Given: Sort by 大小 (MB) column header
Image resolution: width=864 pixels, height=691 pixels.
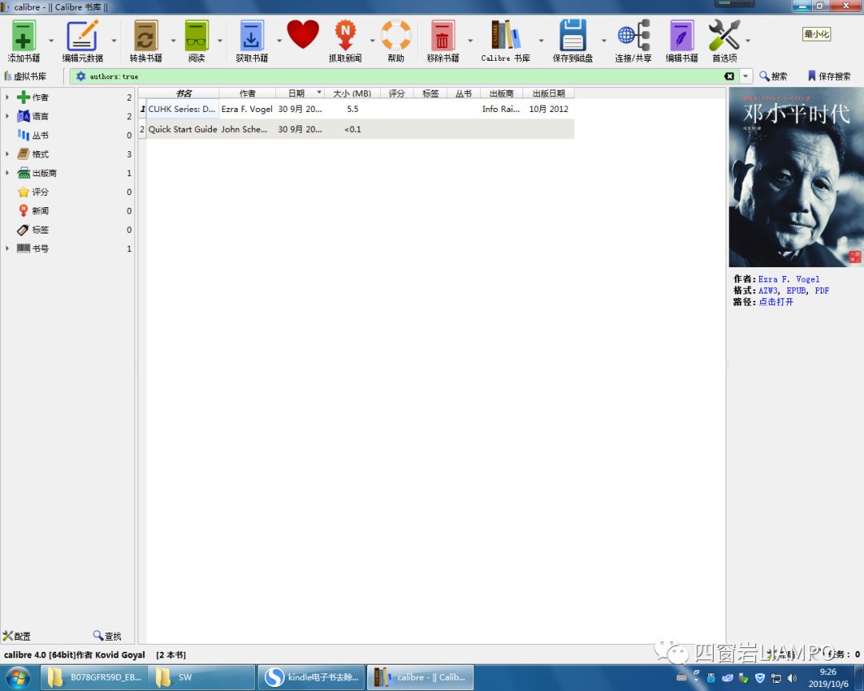Looking at the screenshot, I should coord(352,93).
